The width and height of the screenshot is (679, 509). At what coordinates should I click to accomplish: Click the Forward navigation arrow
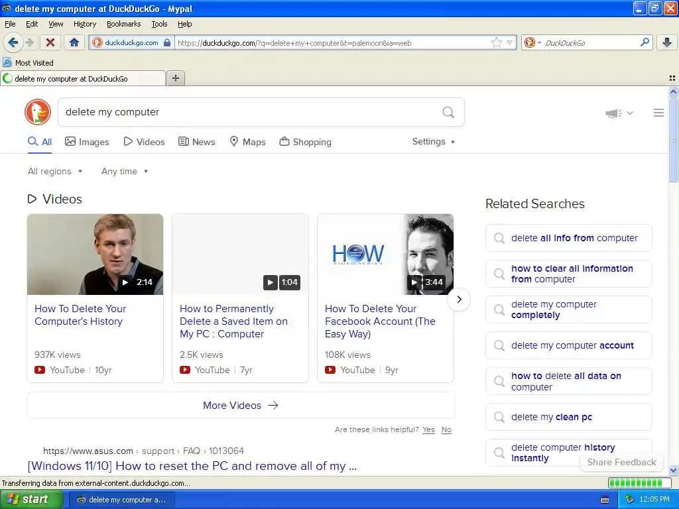tap(29, 42)
